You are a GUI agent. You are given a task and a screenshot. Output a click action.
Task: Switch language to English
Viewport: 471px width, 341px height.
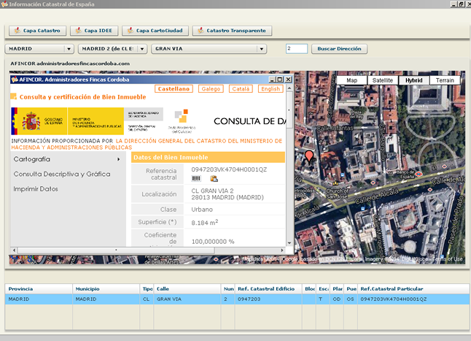point(270,89)
